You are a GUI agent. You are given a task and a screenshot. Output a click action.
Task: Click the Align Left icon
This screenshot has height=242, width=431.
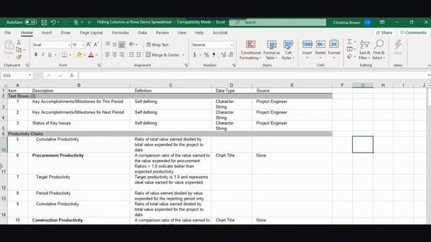108,55
